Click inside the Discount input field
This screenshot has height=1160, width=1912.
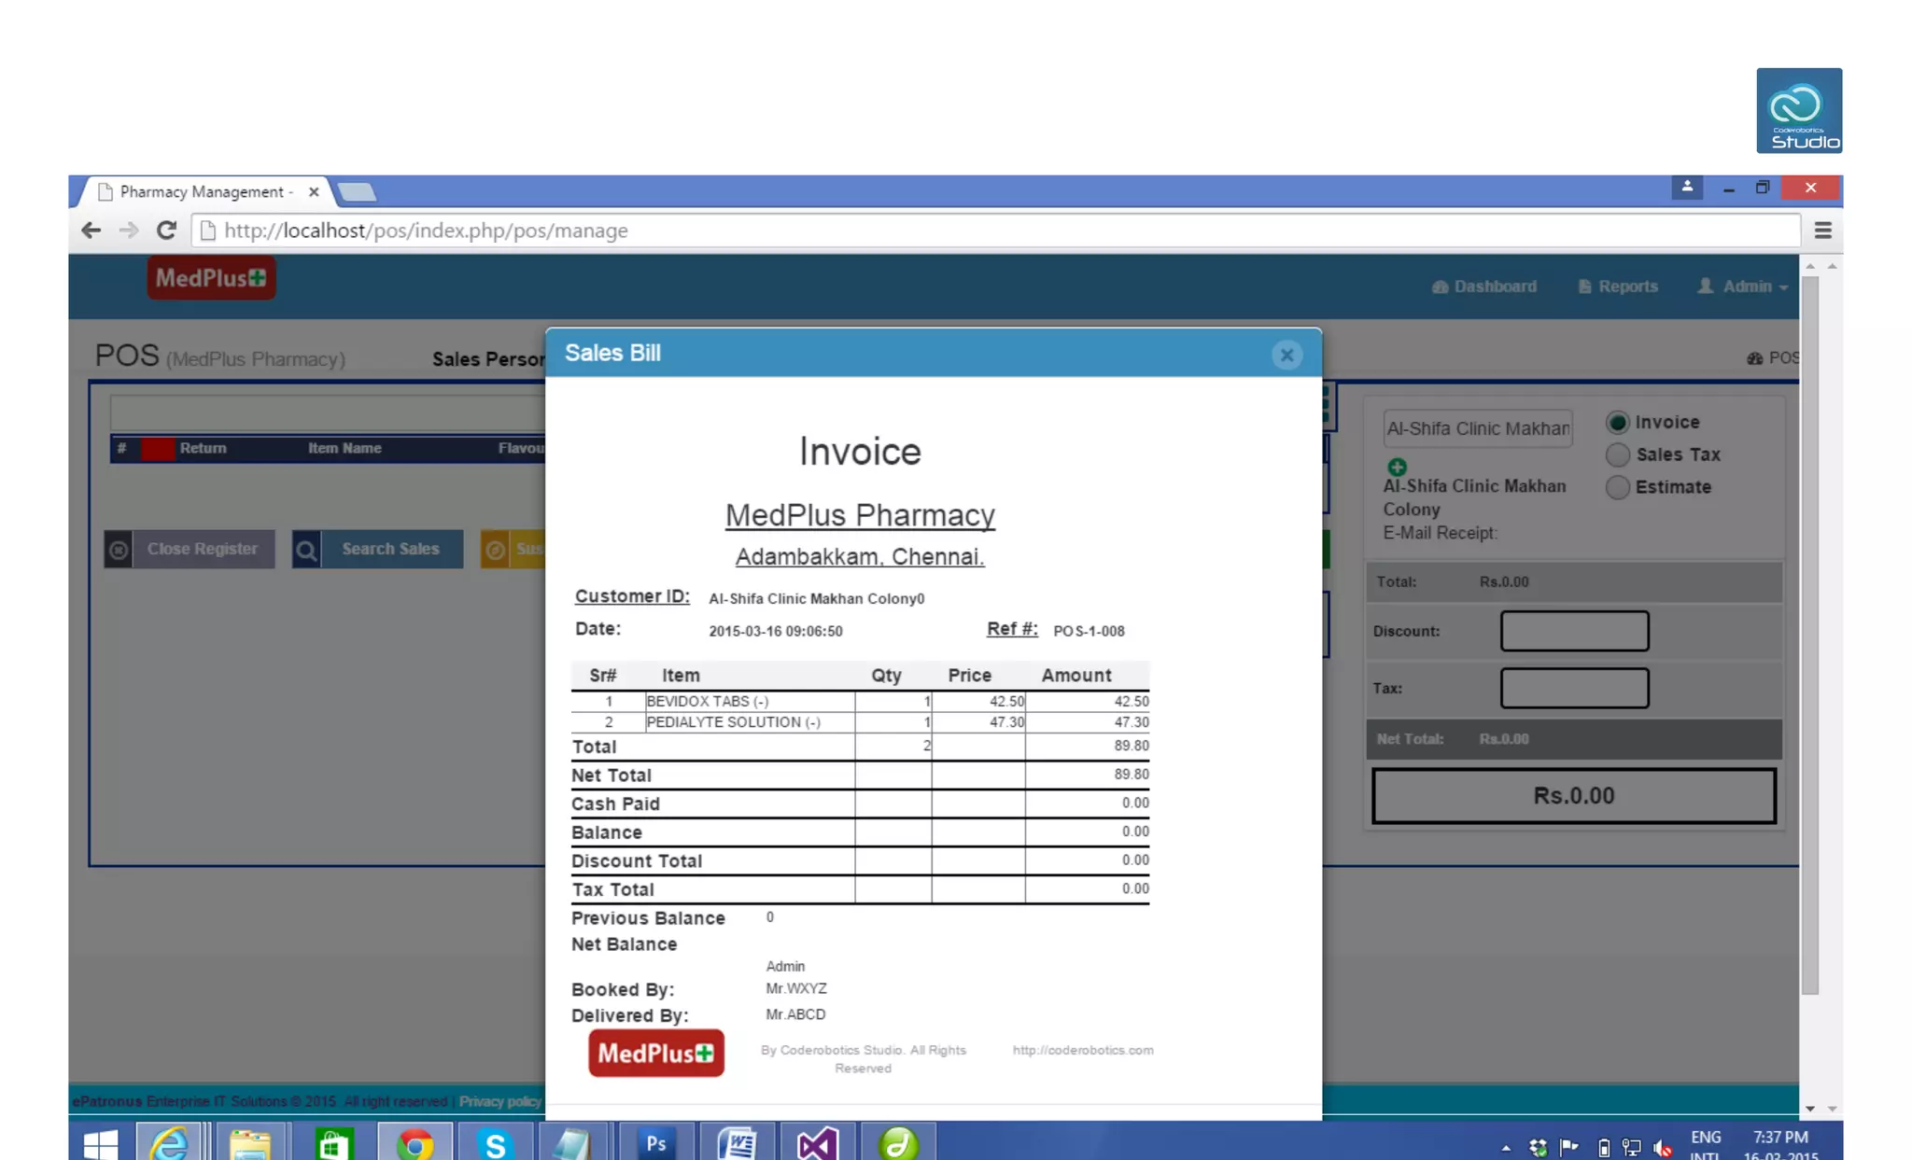click(x=1574, y=631)
